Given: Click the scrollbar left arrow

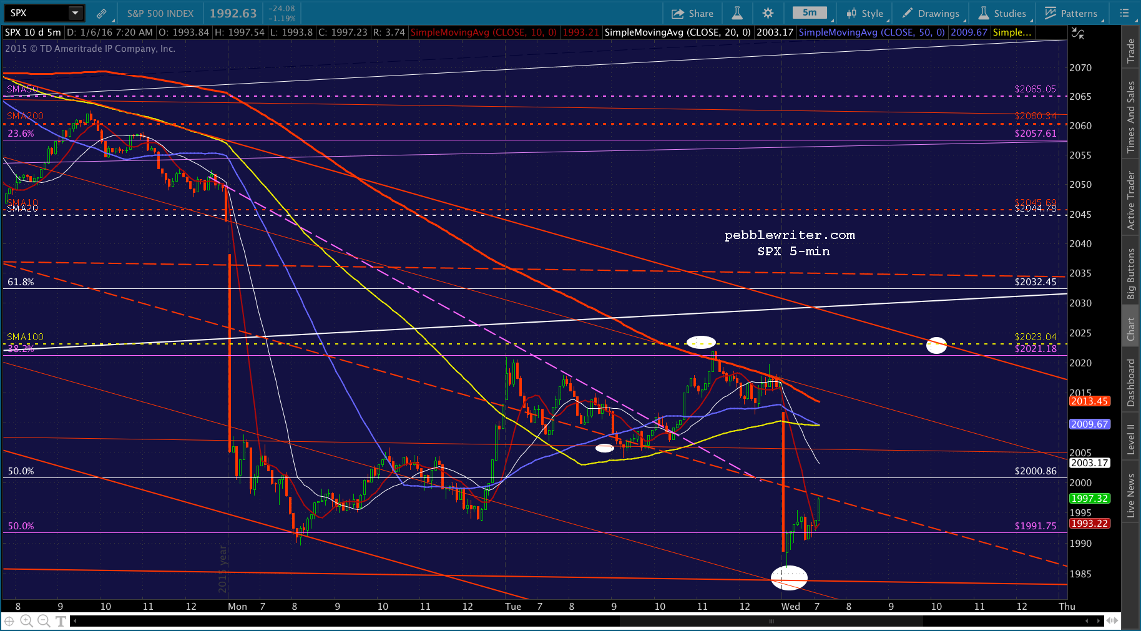Looking at the screenshot, I should click(x=75, y=621).
